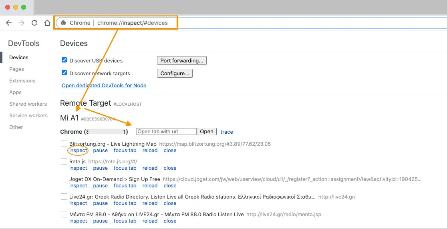
Task: Reload the page with refresh icon
Action: pos(34,23)
